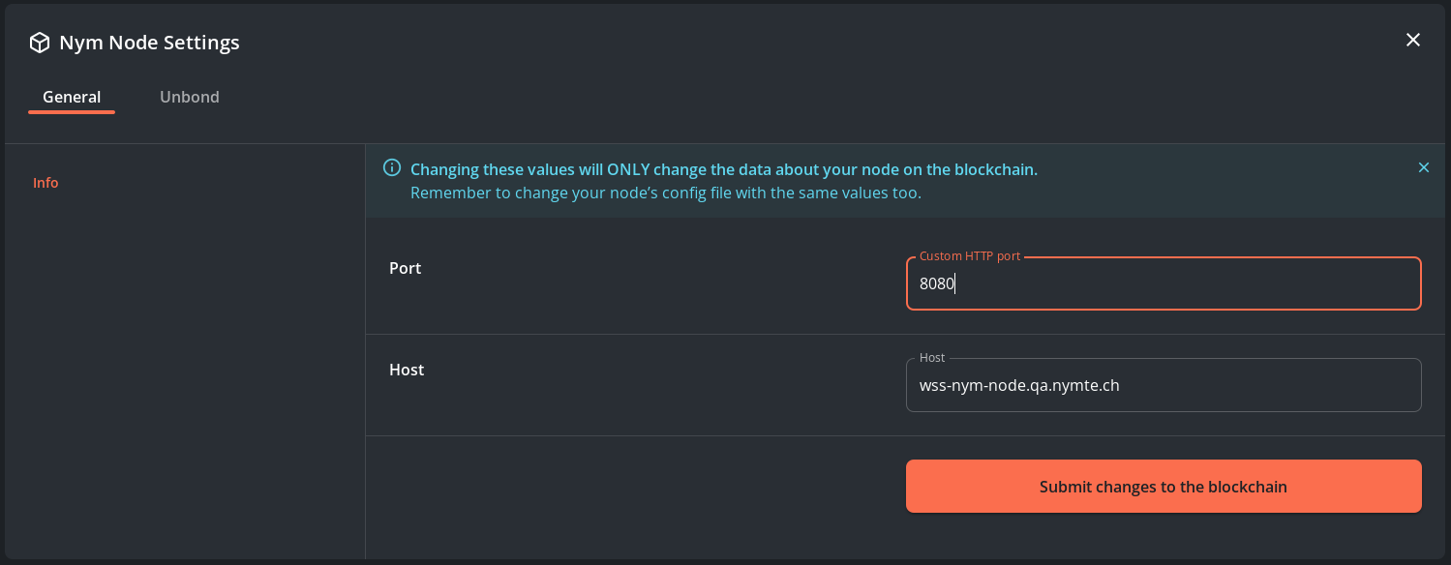Click the bold 'Changing these values' warning text
The image size is (1451, 565).
point(723,169)
